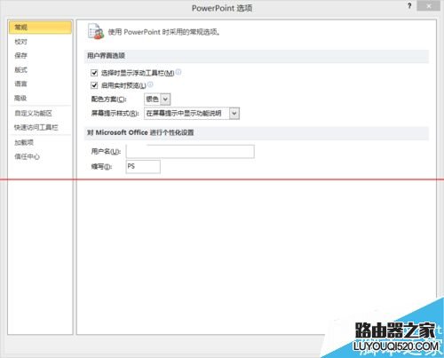The height and width of the screenshot is (358, 444).
Task: Click the general options header icon
Action: [96, 31]
